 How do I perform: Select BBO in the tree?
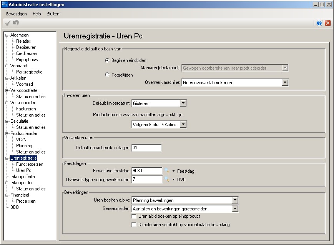[x=15, y=207]
